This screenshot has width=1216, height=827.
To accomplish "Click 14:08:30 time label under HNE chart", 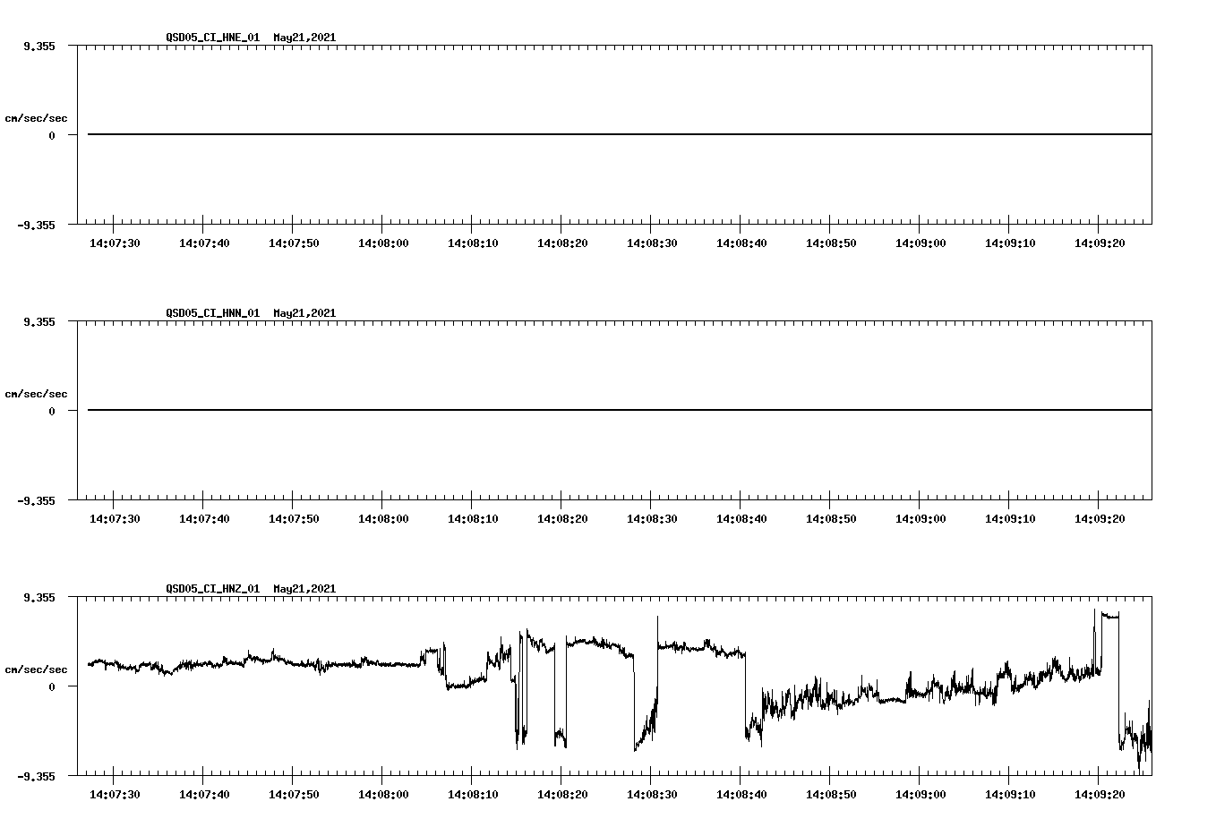I will [x=652, y=243].
